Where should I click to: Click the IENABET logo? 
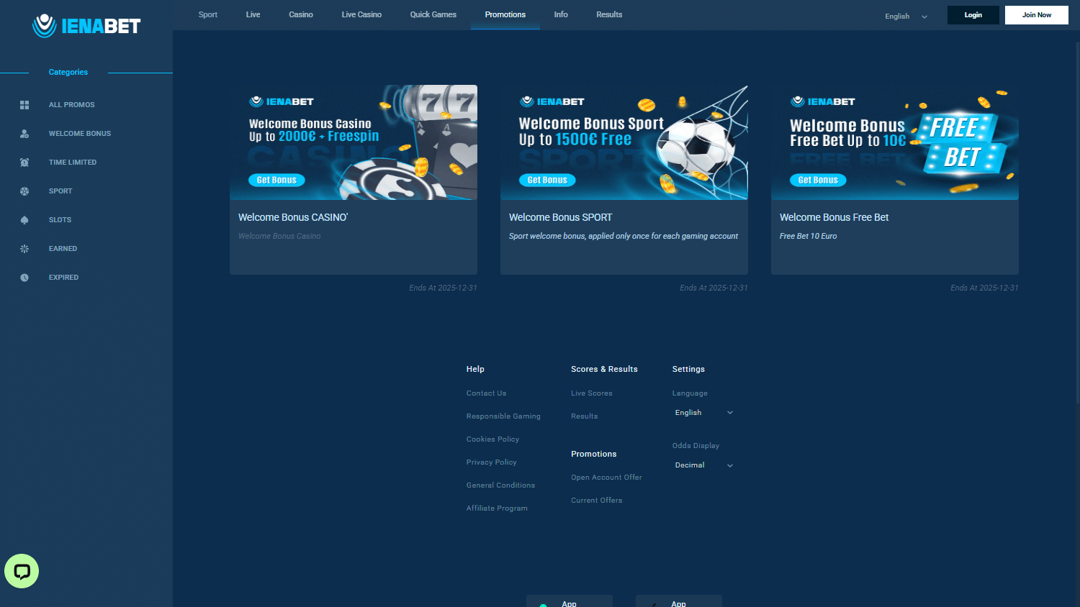pyautogui.click(x=86, y=26)
